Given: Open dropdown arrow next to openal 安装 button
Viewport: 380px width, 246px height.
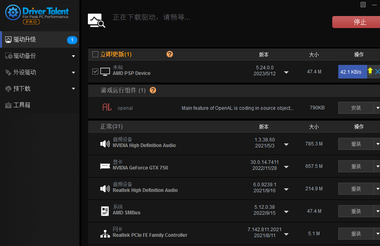Looking at the screenshot, I should click(x=377, y=108).
